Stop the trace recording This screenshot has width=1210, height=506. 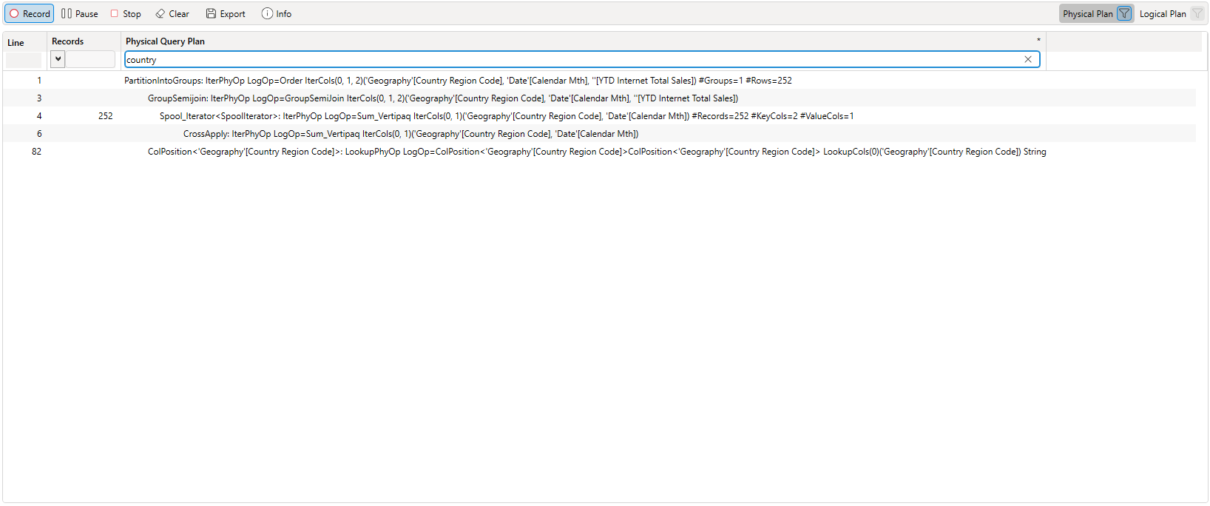point(126,14)
